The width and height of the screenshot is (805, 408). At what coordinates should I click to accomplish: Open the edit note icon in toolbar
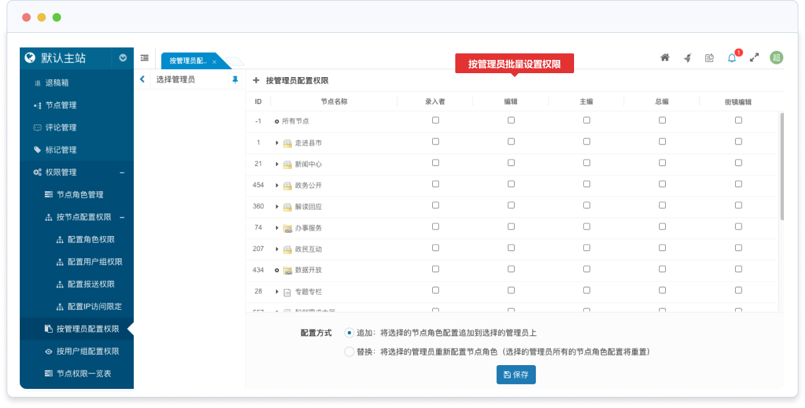coord(709,58)
